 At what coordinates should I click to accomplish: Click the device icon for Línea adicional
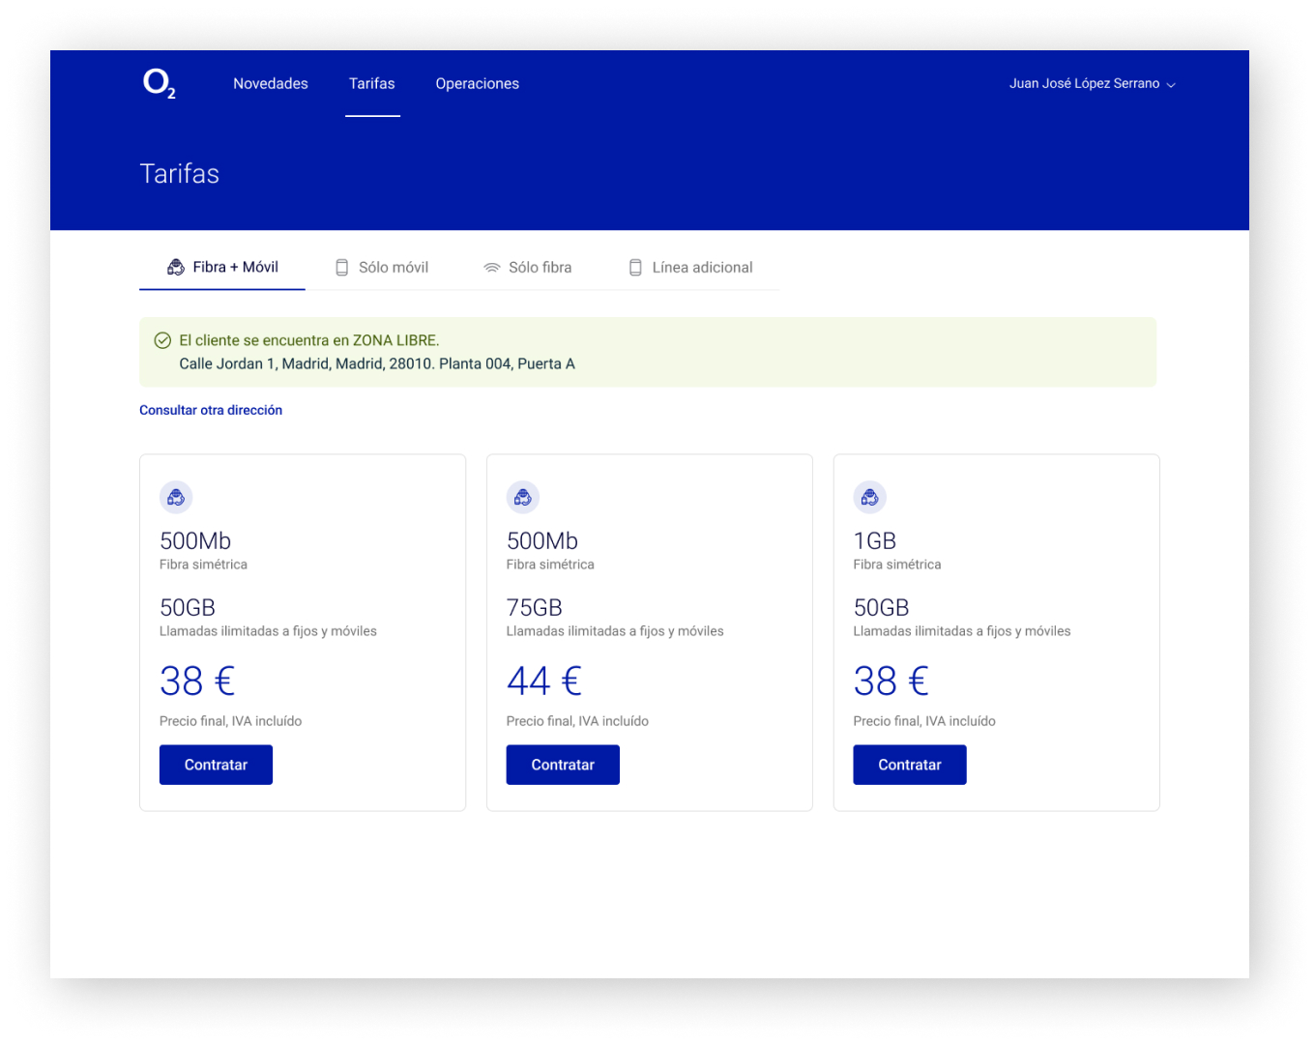point(635,268)
